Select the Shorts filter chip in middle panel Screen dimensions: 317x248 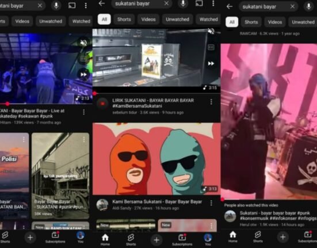(x=124, y=20)
